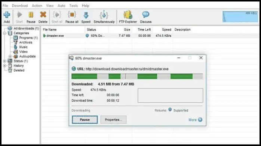Click the status icon in dmaster.exe row

click(87, 36)
